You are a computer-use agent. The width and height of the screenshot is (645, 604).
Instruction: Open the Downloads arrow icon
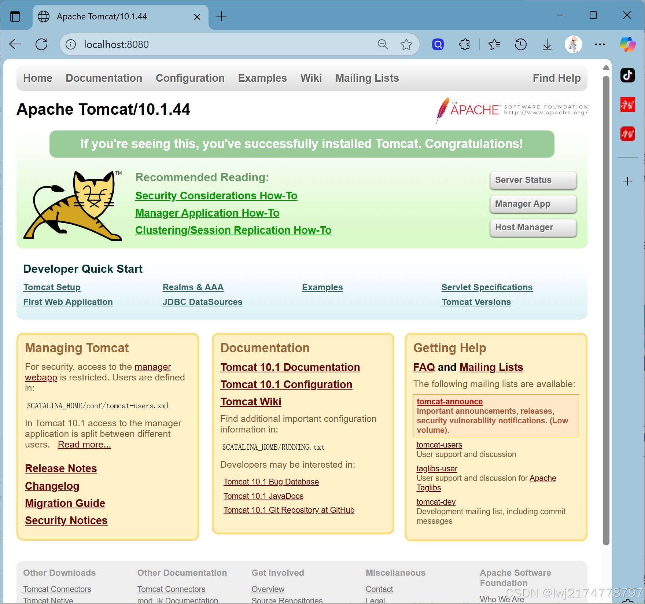point(547,44)
